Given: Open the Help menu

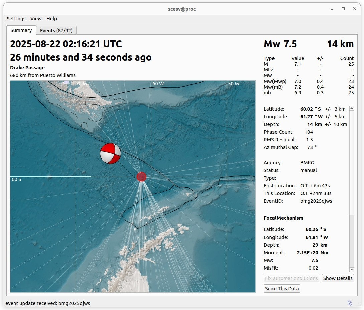Looking at the screenshot, I should 51,19.
